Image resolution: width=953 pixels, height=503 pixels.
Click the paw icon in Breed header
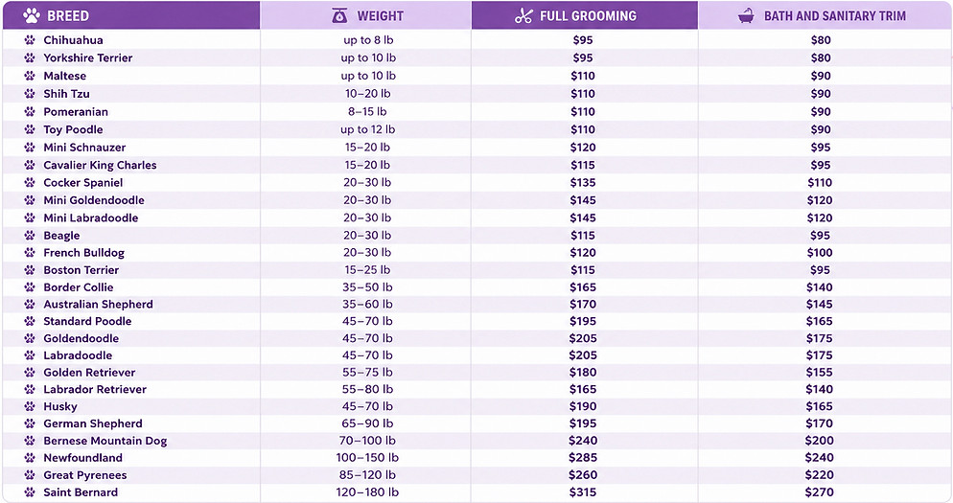point(32,15)
